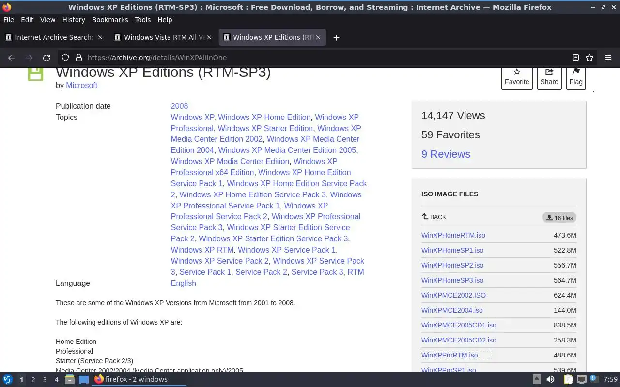Click the tray icon left of the speaker
620x387 pixels.
536,379
